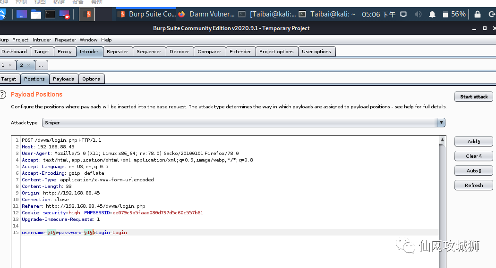This screenshot has height=268, width=496.
Task: Close Intruder attack tab 1
Action: 10,65
